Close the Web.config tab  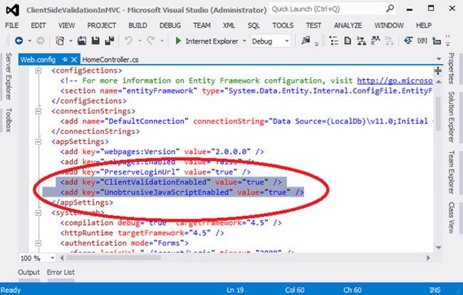point(74,60)
